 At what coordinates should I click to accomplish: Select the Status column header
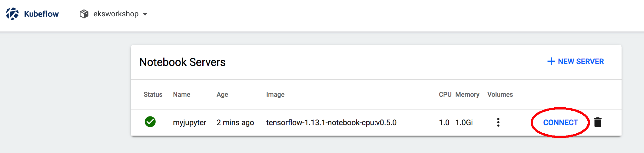click(153, 95)
